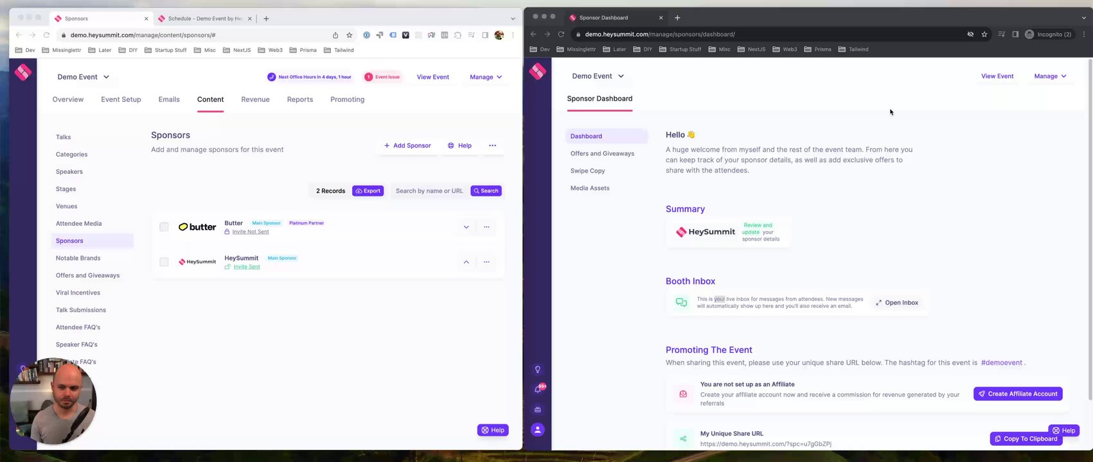Open tab list chevron in right browser
1093x462 pixels.
click(1084, 17)
